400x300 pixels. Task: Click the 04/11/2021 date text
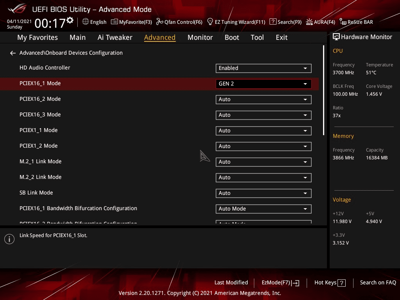(19, 21)
